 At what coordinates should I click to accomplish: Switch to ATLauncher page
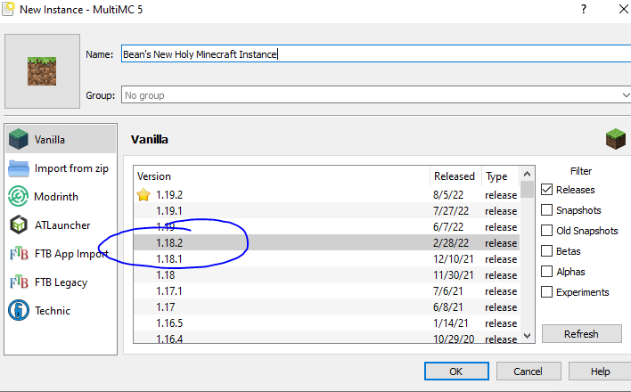click(62, 225)
